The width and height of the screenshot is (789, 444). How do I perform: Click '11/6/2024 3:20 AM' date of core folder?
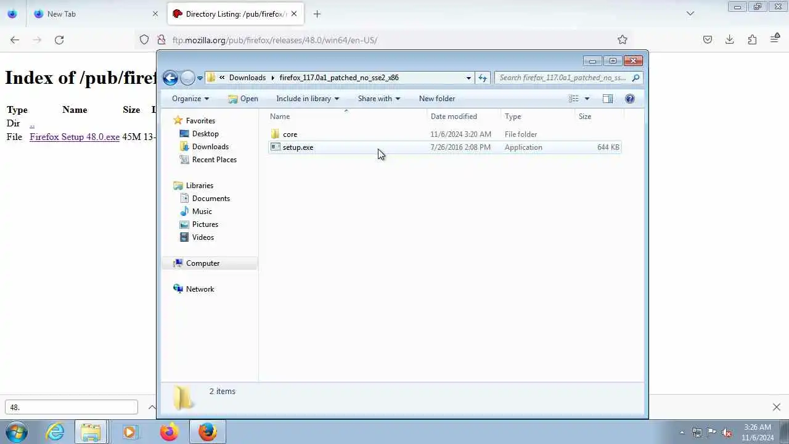coord(460,134)
